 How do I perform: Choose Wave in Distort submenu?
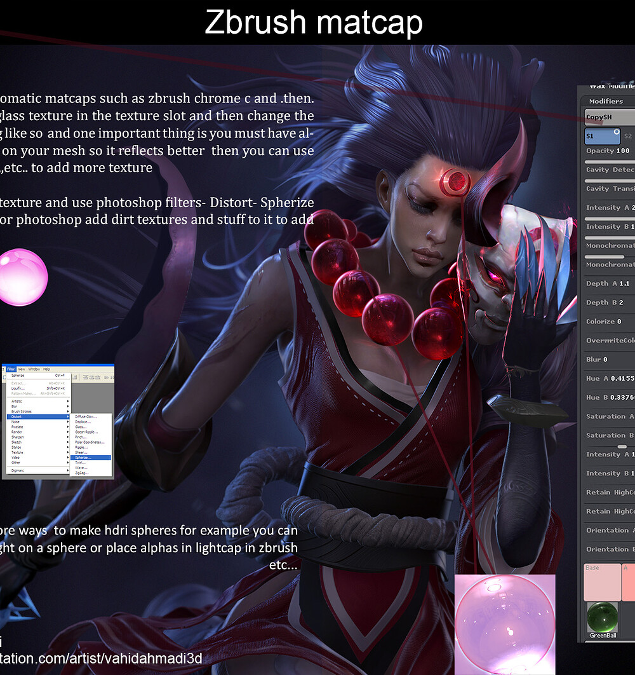coord(92,468)
